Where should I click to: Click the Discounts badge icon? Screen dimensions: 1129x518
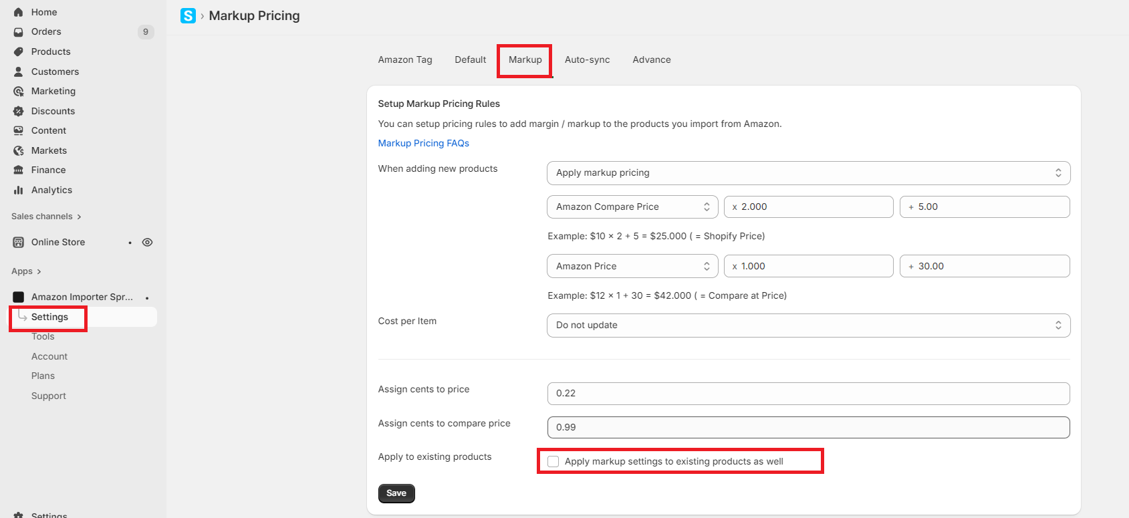(19, 111)
